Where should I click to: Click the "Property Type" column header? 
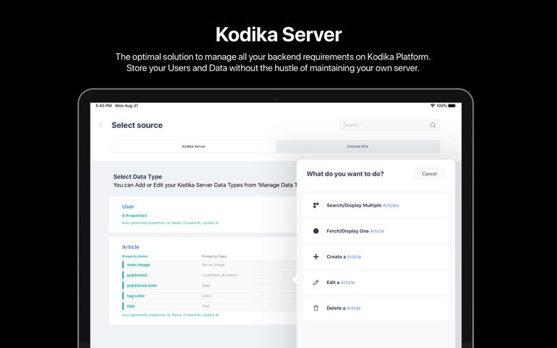[x=214, y=256]
